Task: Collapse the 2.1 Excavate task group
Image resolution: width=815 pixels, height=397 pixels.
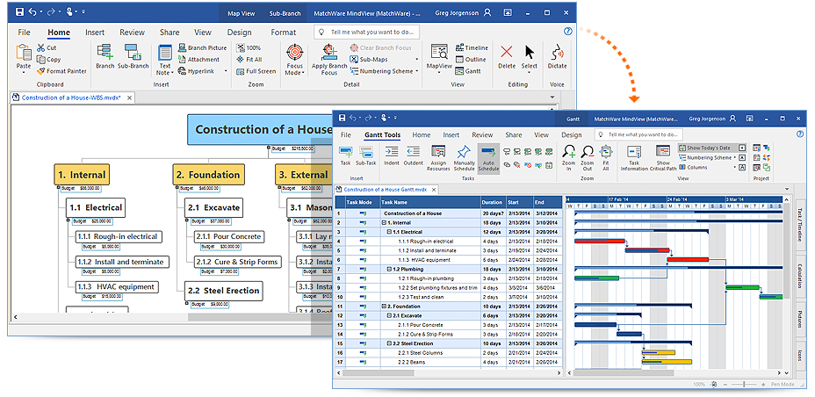Action: point(389,316)
